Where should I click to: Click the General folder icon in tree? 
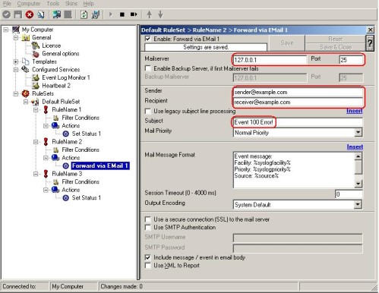(x=26, y=38)
